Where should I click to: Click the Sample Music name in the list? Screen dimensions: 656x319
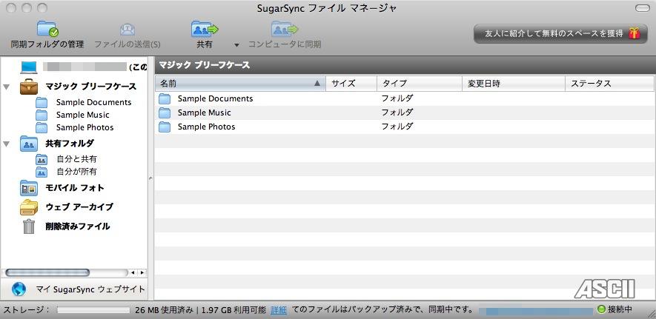coord(204,113)
